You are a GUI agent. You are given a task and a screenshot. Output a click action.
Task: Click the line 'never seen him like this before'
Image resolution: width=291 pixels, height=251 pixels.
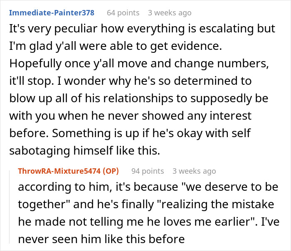101,239
